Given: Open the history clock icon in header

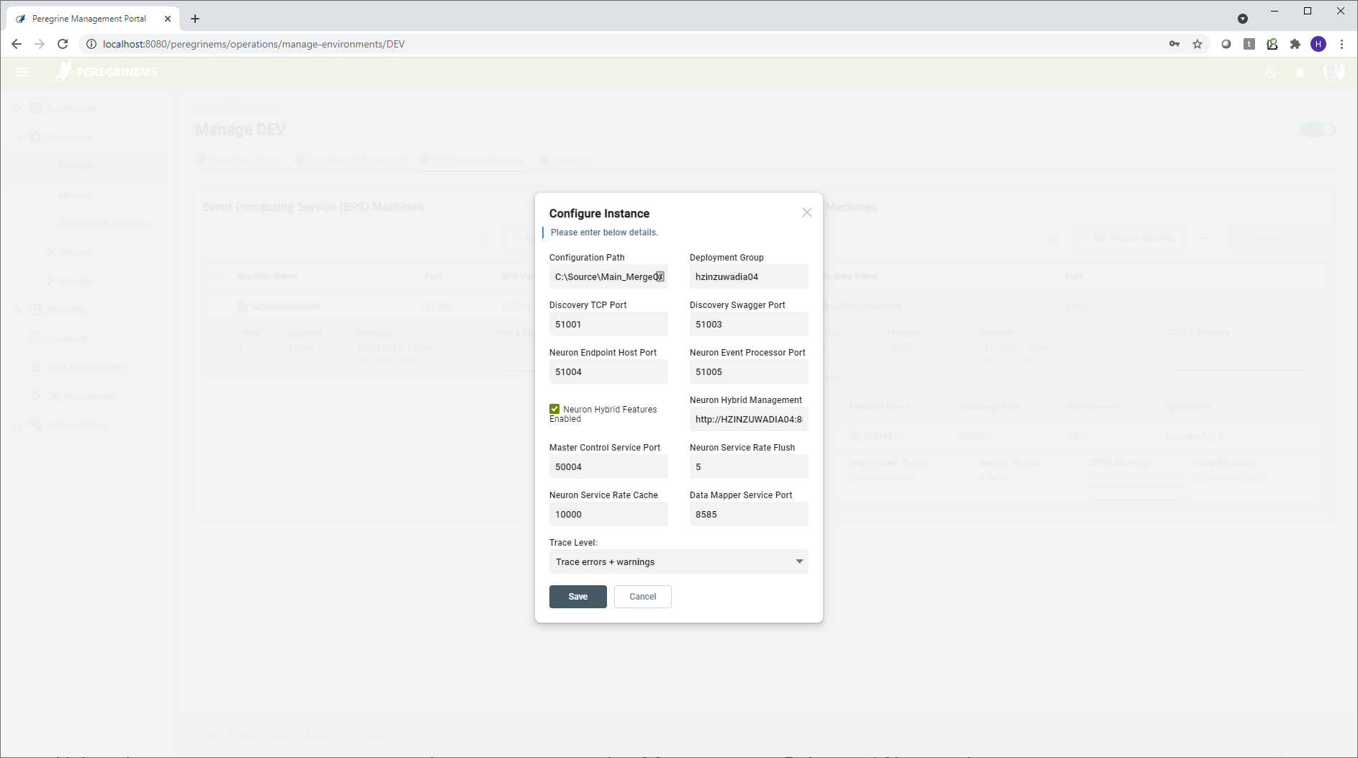Looking at the screenshot, I should click(x=1271, y=73).
